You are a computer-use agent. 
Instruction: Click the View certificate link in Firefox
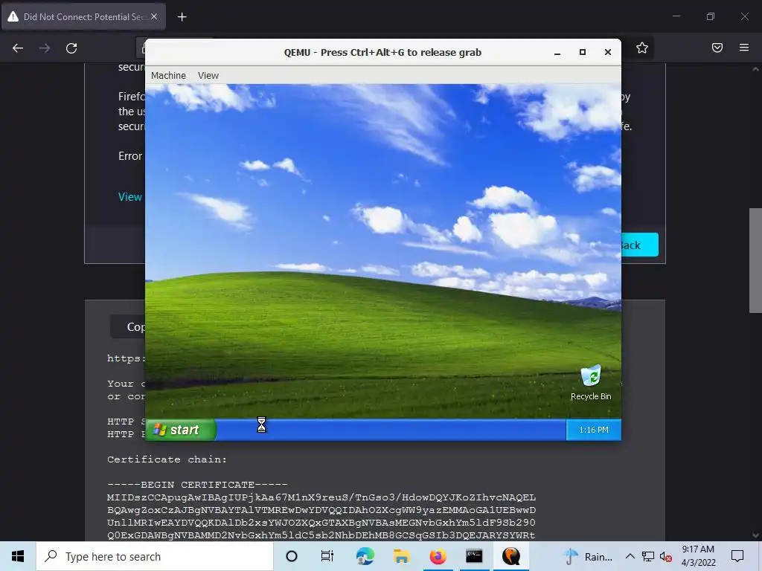pyautogui.click(x=129, y=196)
